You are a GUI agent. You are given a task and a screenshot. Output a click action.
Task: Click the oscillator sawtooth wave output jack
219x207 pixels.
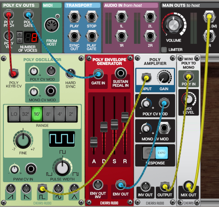click(x=11, y=188)
